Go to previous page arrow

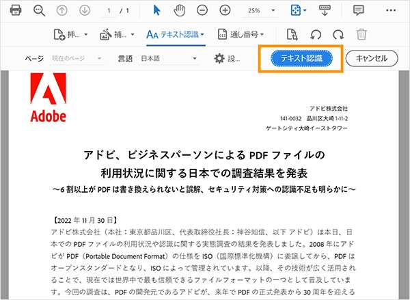coord(62,10)
